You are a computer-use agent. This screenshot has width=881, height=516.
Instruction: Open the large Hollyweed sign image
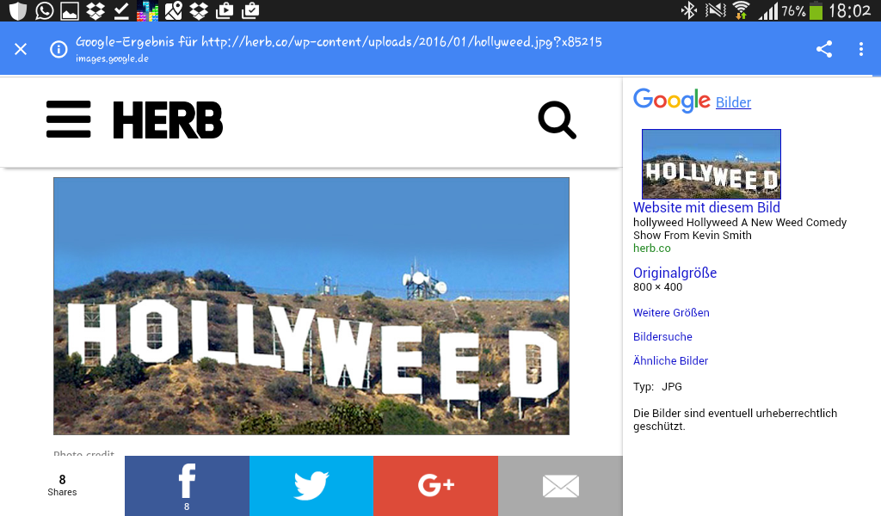coord(311,305)
